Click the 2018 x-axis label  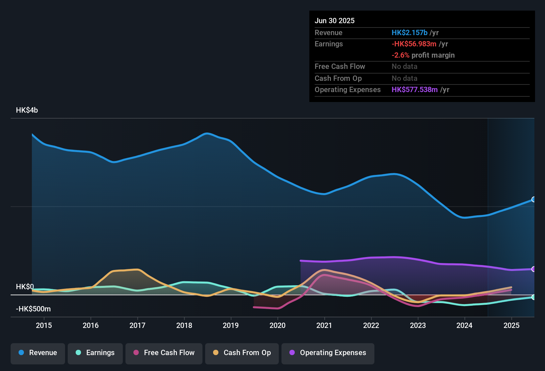coord(184,325)
